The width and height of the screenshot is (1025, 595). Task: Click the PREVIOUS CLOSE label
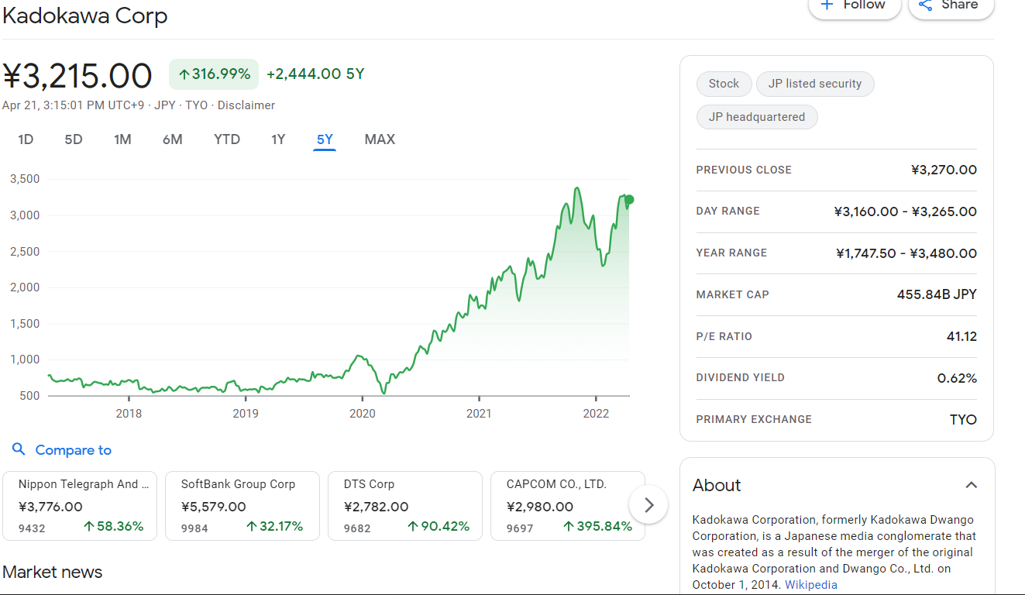[744, 170]
